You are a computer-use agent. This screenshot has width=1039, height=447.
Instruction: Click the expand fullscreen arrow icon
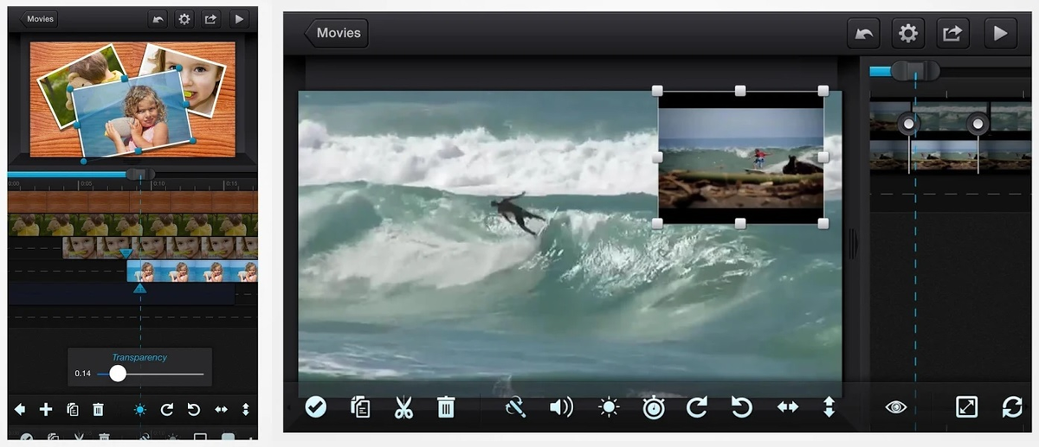tap(966, 406)
